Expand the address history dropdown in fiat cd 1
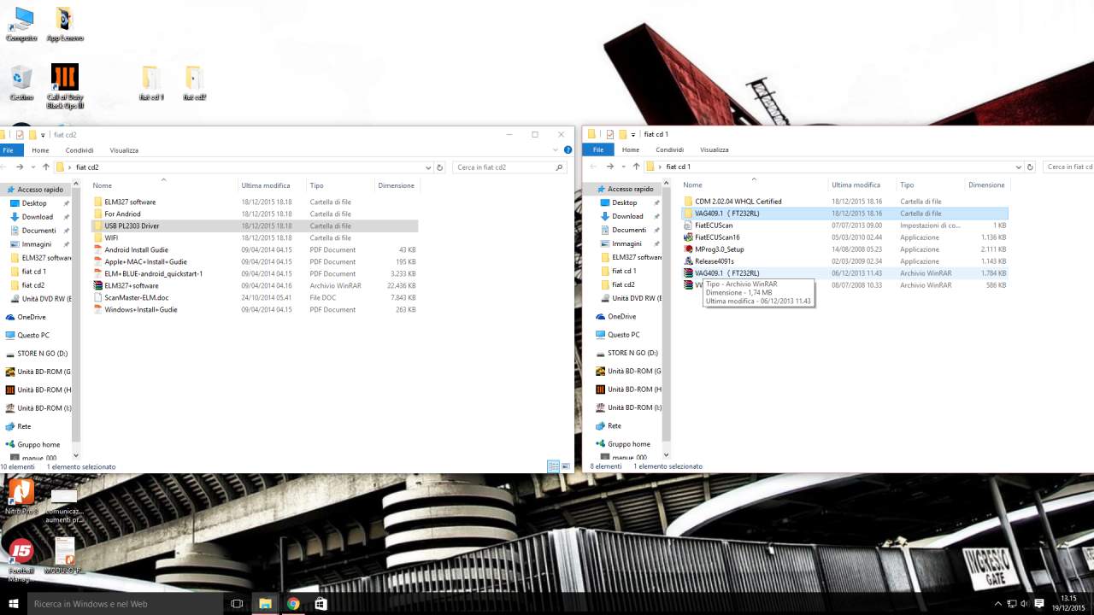1094x615 pixels. (x=1018, y=167)
